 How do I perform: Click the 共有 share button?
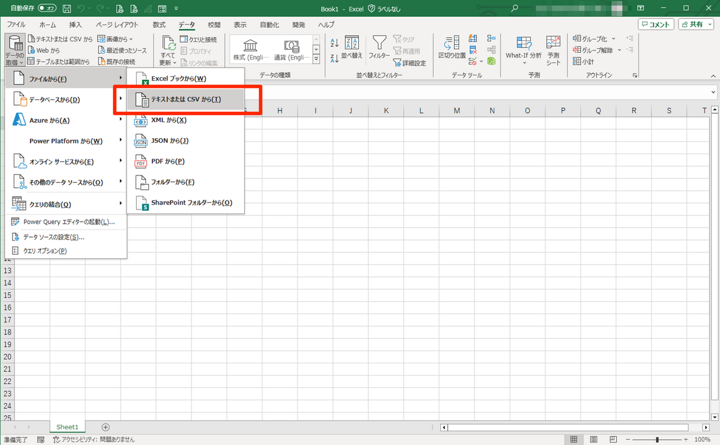click(x=695, y=24)
